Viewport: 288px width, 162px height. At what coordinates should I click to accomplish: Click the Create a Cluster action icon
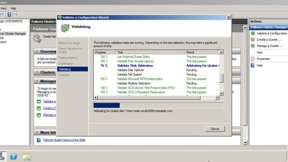[253, 40]
